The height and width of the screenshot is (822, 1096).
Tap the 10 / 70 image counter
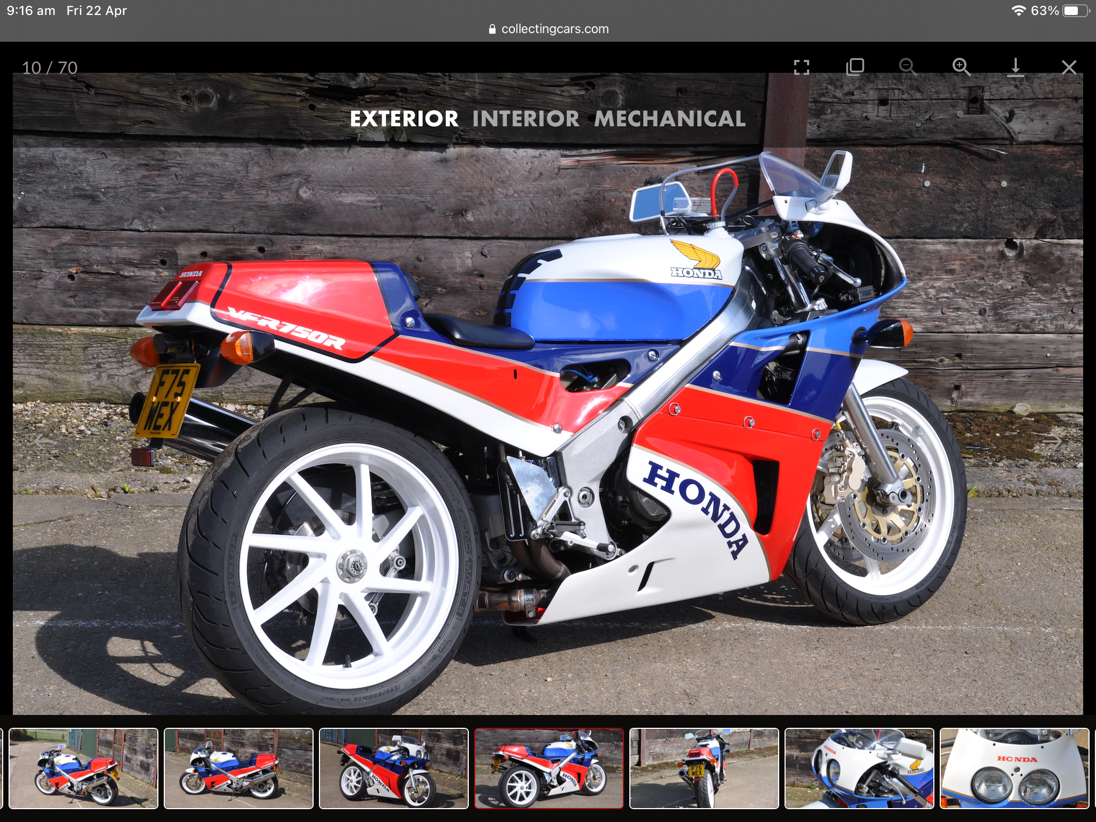(x=50, y=68)
